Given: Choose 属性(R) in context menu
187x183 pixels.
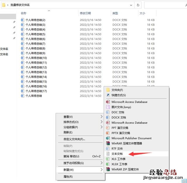Looking at the screenshot, I should point(80,177).
